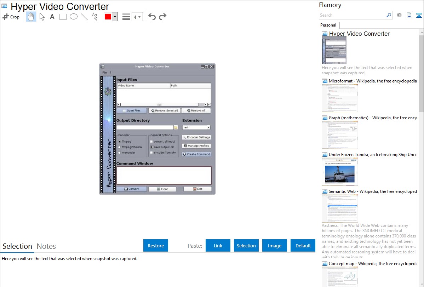Click the Output Directory text field
The width and height of the screenshot is (424, 287).
pos(145,127)
